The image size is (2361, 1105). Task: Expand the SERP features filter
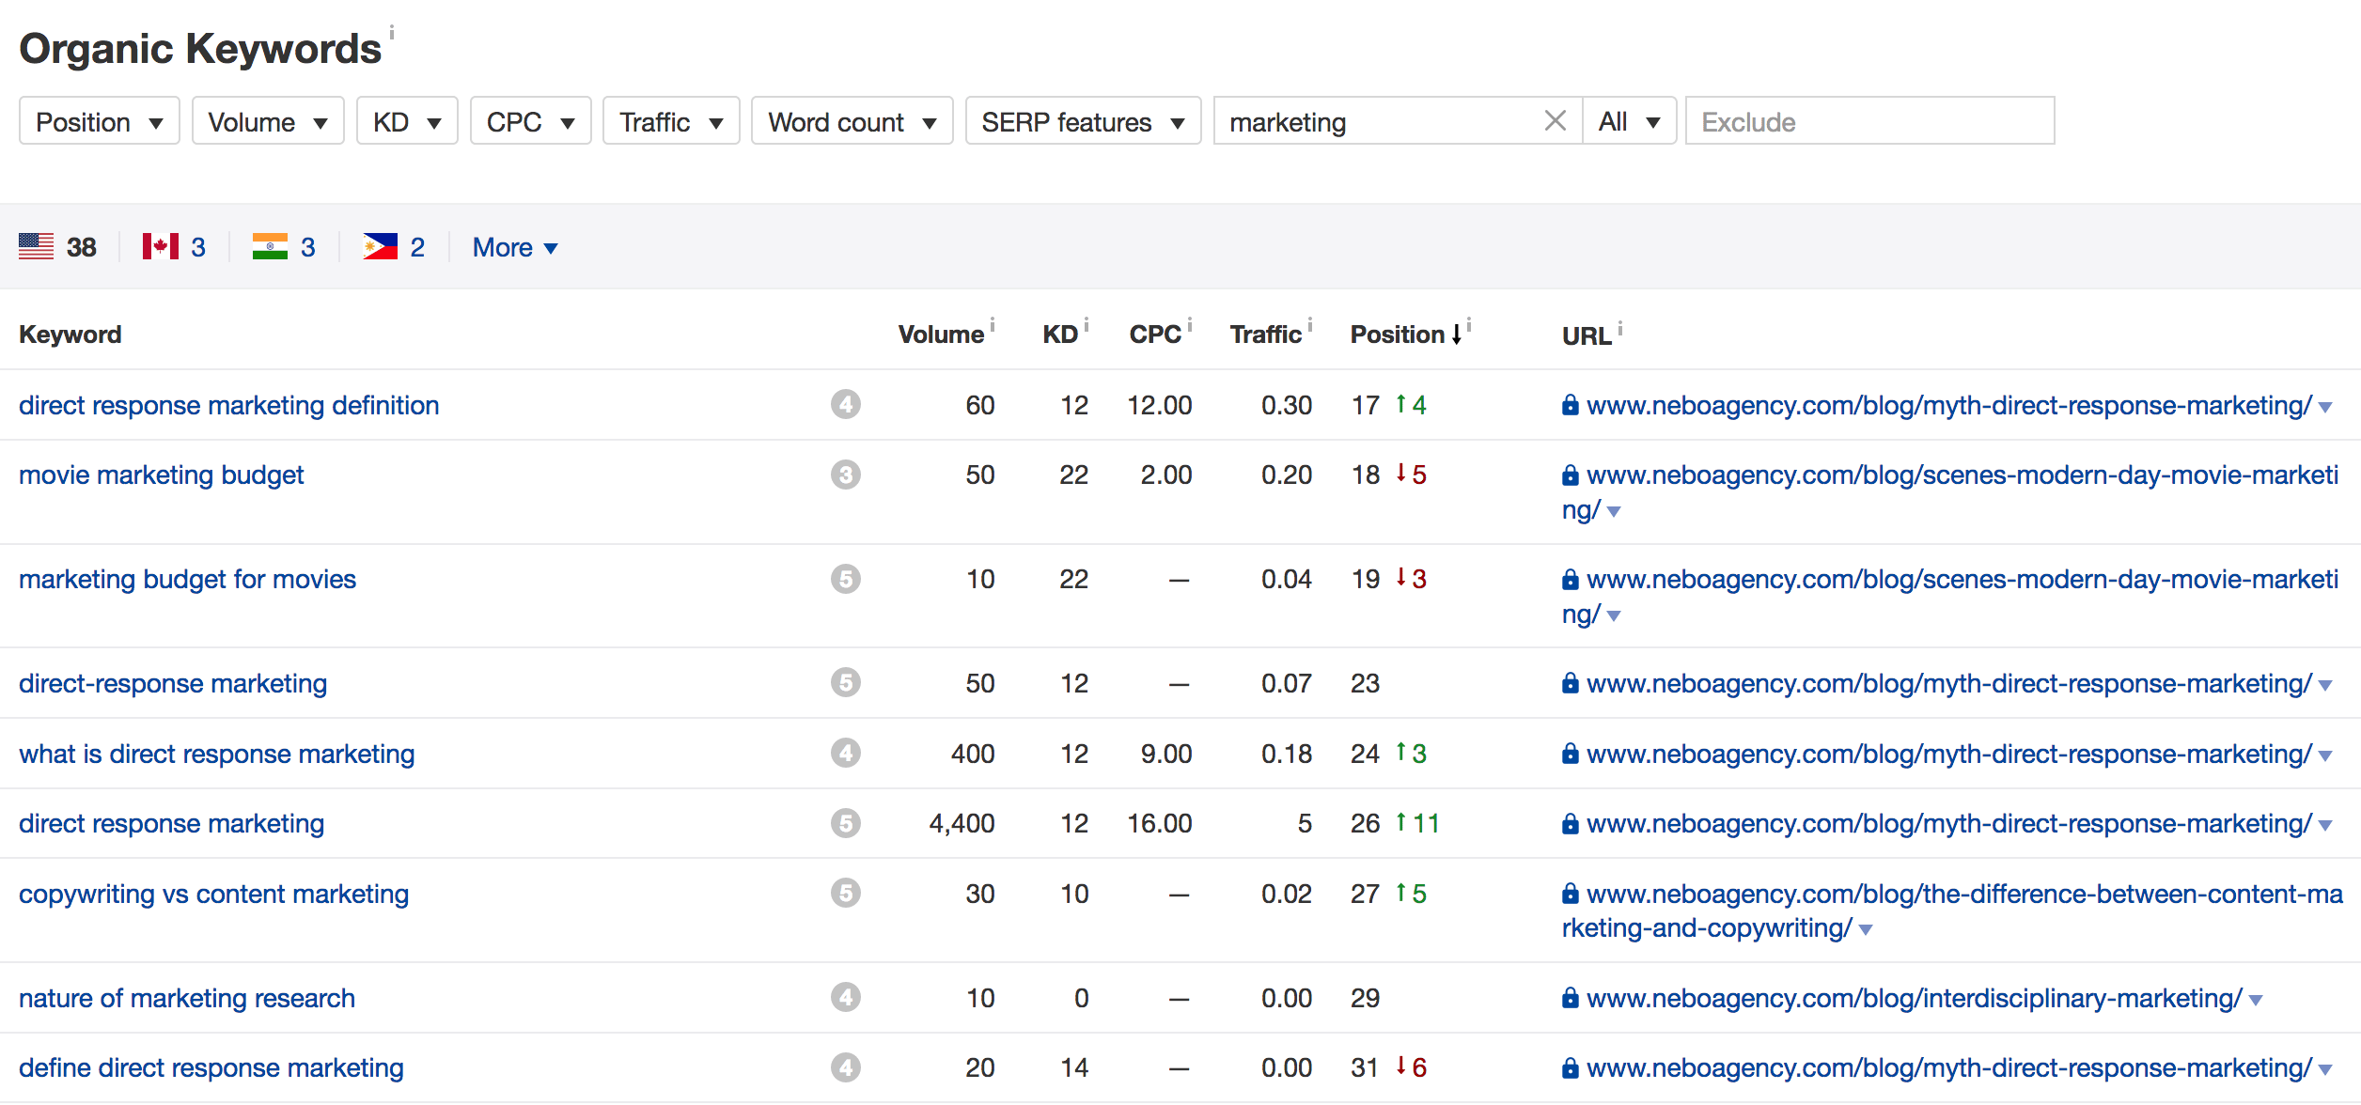(x=1082, y=122)
